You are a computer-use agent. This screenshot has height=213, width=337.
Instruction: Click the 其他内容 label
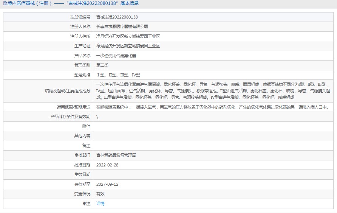pyautogui.click(x=82, y=136)
